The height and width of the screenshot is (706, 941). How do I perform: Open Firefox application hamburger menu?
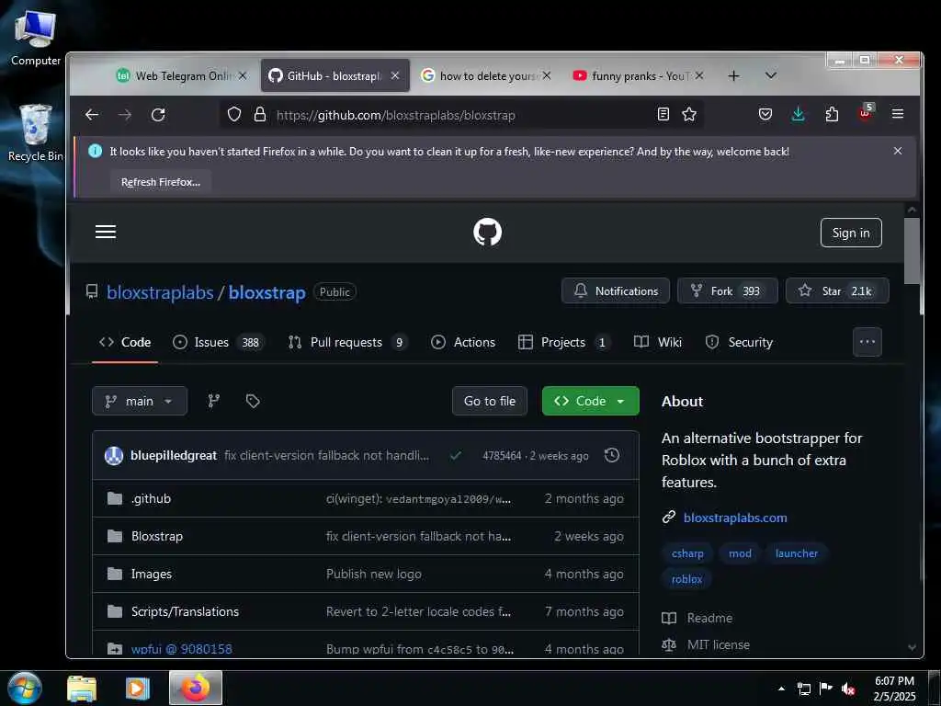pyautogui.click(x=898, y=114)
